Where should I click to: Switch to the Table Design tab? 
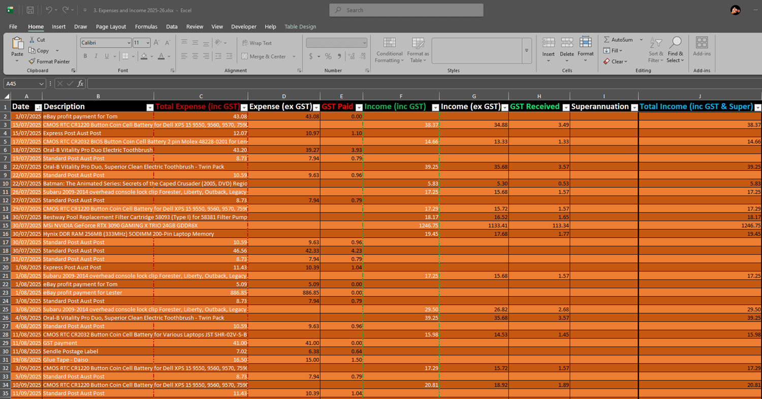coord(300,26)
